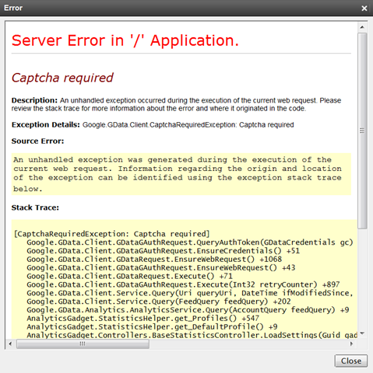
Task: Click the '[CaptchaRequiredException: Captcha required]' line
Action: click(111, 234)
